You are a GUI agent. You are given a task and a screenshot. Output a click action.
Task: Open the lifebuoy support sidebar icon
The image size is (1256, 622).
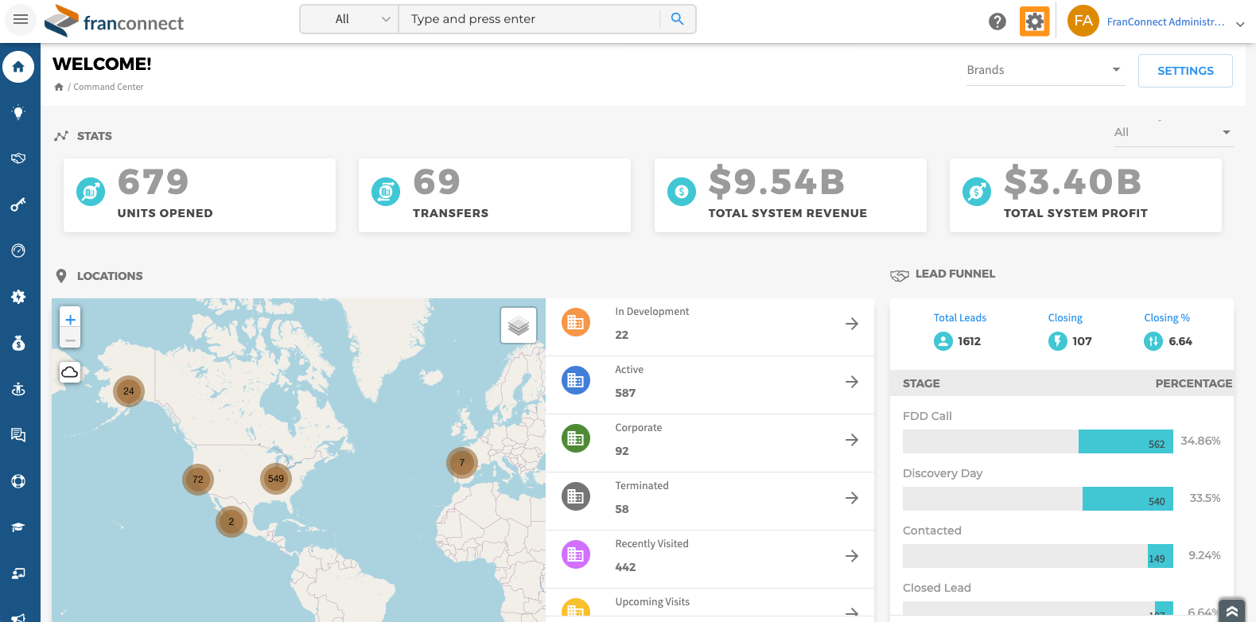pyautogui.click(x=18, y=481)
